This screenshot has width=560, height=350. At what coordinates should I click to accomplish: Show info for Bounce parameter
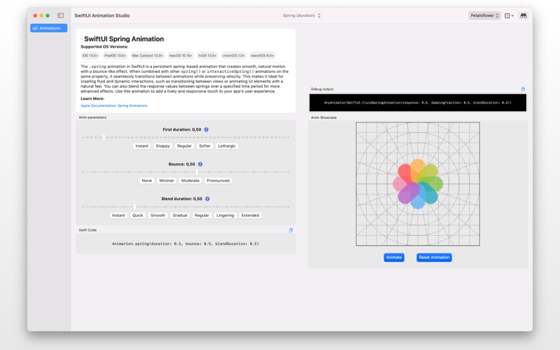coord(200,164)
